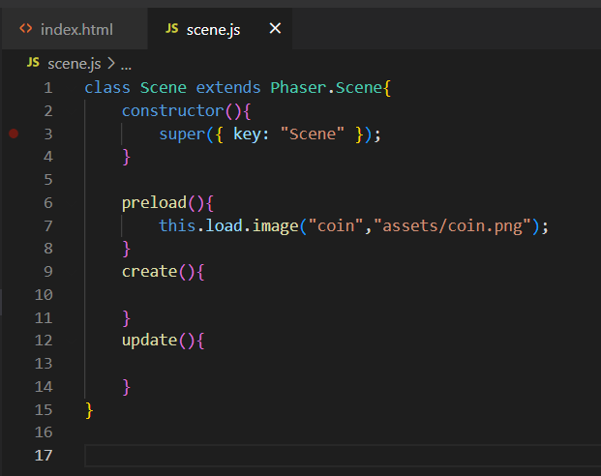
Task: Click the "Scene" string literal on line 3
Action: click(313, 134)
